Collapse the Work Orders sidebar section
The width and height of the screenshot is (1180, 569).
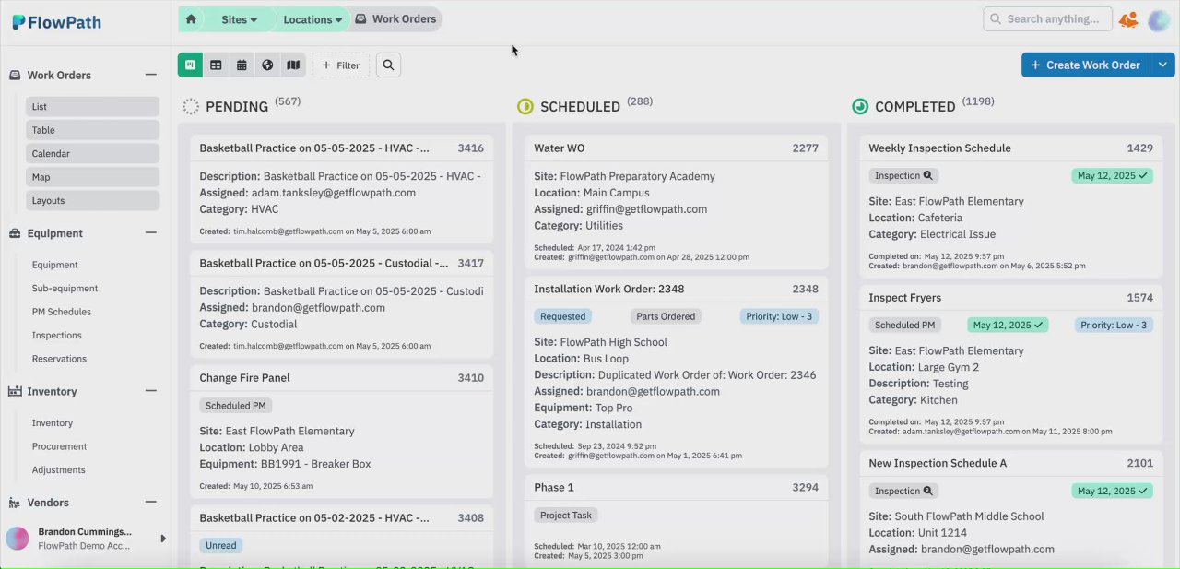click(151, 75)
